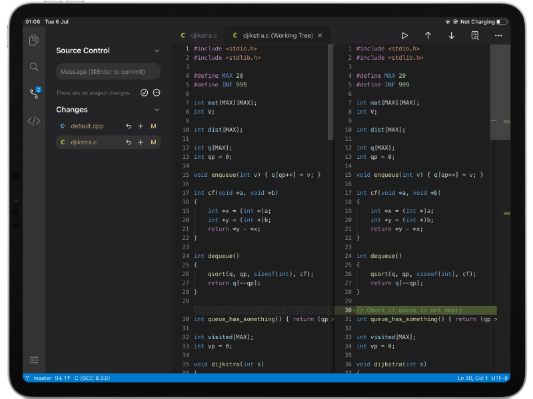Open more actions ellipsis beside commit checkmark
Viewport: 533px width, 399px height.
[x=157, y=92]
